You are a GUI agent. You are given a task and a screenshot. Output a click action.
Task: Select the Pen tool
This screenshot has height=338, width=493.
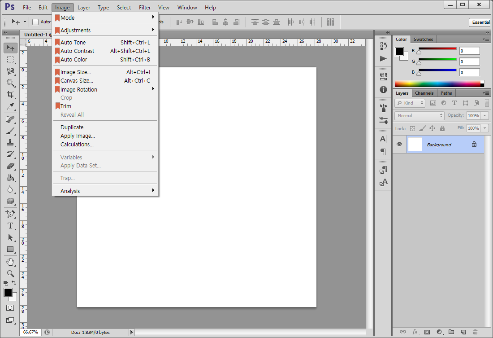coord(10,214)
